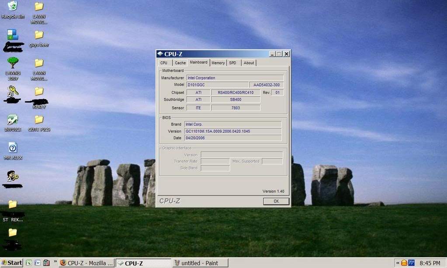The image size is (447, 268).
Task: Click the Rev. value 01
Action: click(277, 92)
